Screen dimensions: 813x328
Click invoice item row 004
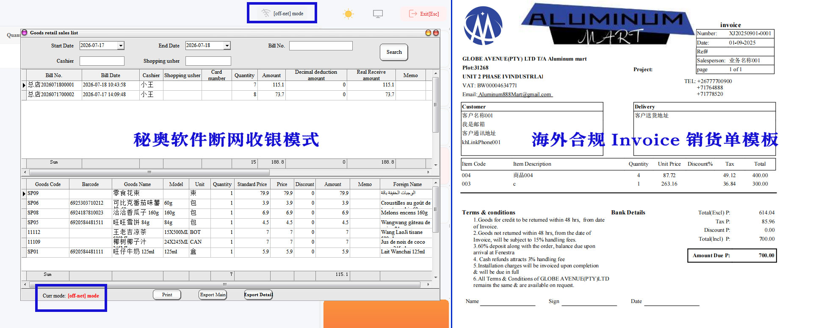point(618,175)
